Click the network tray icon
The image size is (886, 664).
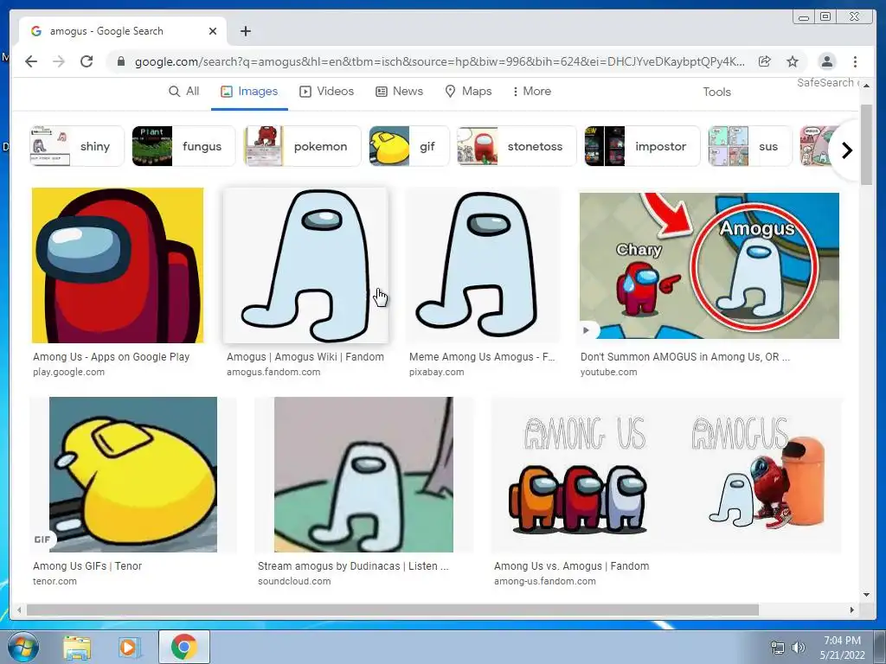(778, 648)
